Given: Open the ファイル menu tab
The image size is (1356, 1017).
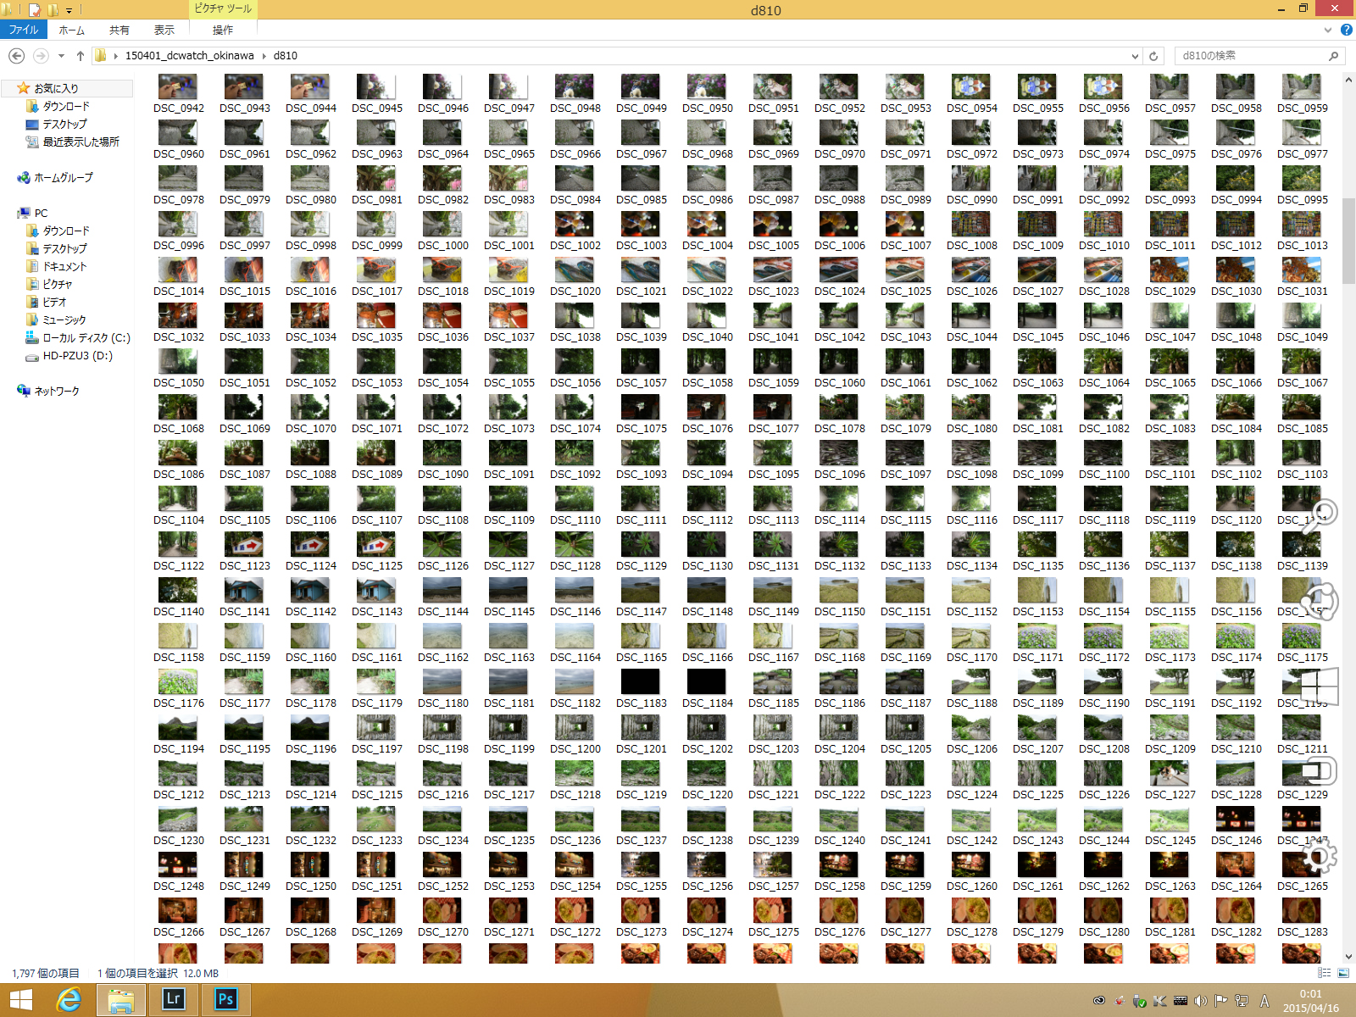Looking at the screenshot, I should 24,30.
